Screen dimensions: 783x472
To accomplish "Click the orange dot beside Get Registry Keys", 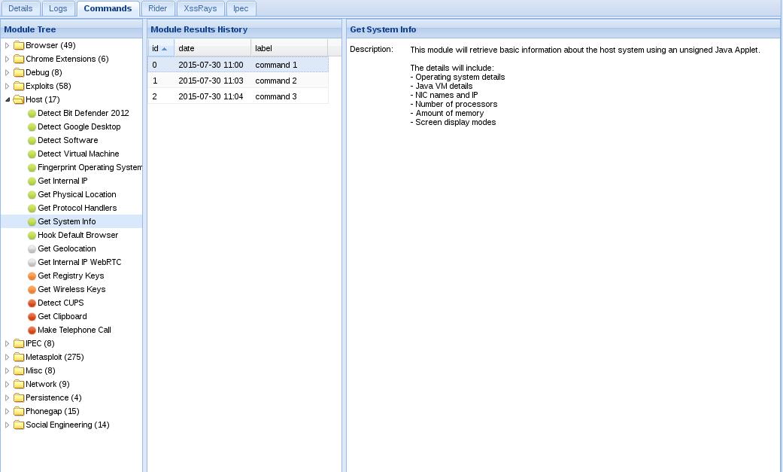I will [32, 276].
